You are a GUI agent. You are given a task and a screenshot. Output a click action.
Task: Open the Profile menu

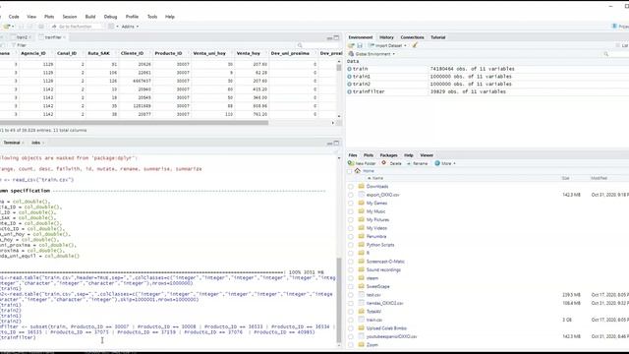[x=132, y=17]
